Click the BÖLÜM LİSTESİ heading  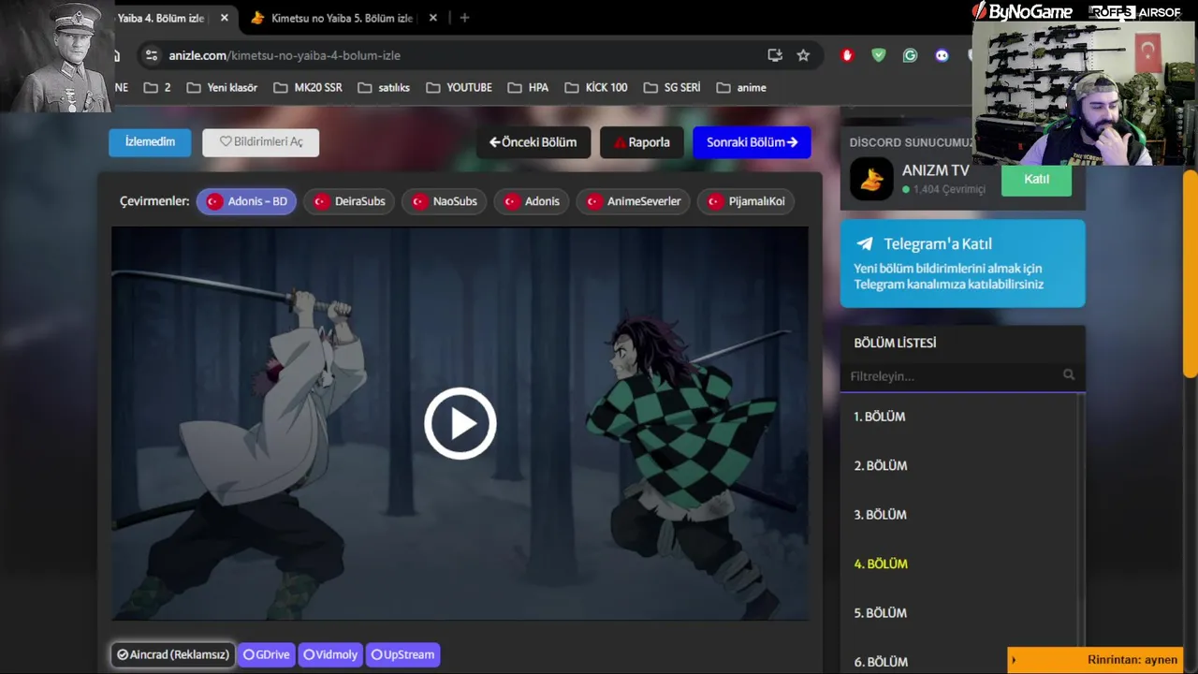[895, 343]
